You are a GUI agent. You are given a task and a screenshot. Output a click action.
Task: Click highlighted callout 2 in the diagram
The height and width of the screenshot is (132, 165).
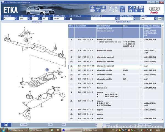pos(47,70)
